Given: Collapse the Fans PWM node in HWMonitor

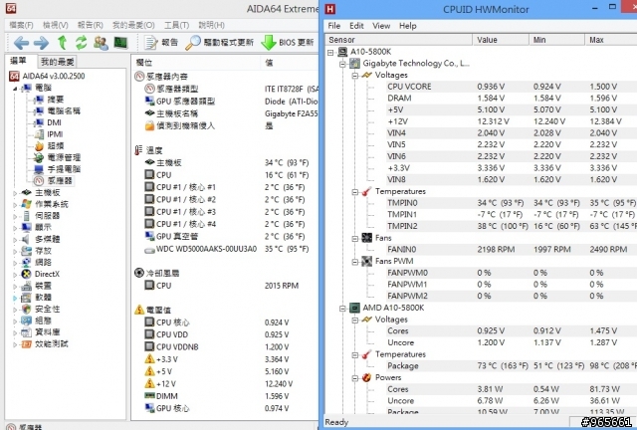Looking at the screenshot, I should pos(354,262).
